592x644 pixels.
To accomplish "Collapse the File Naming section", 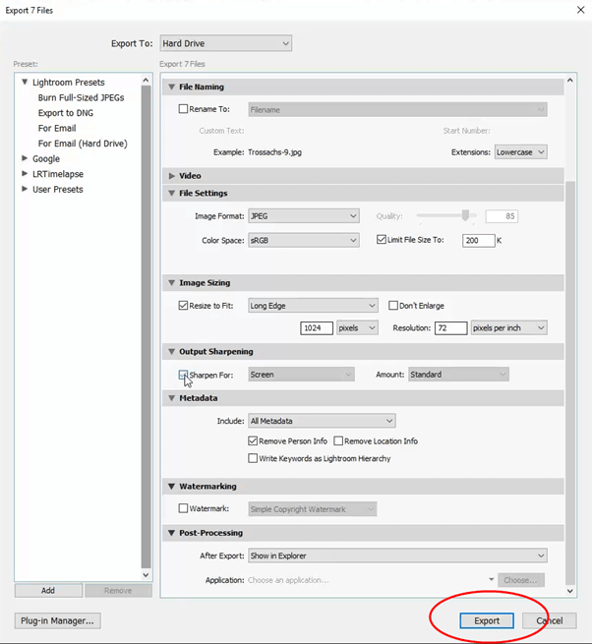I will (172, 87).
